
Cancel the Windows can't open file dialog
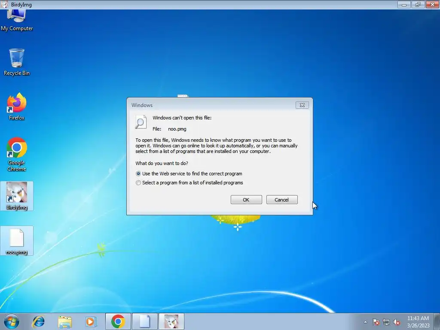click(282, 200)
